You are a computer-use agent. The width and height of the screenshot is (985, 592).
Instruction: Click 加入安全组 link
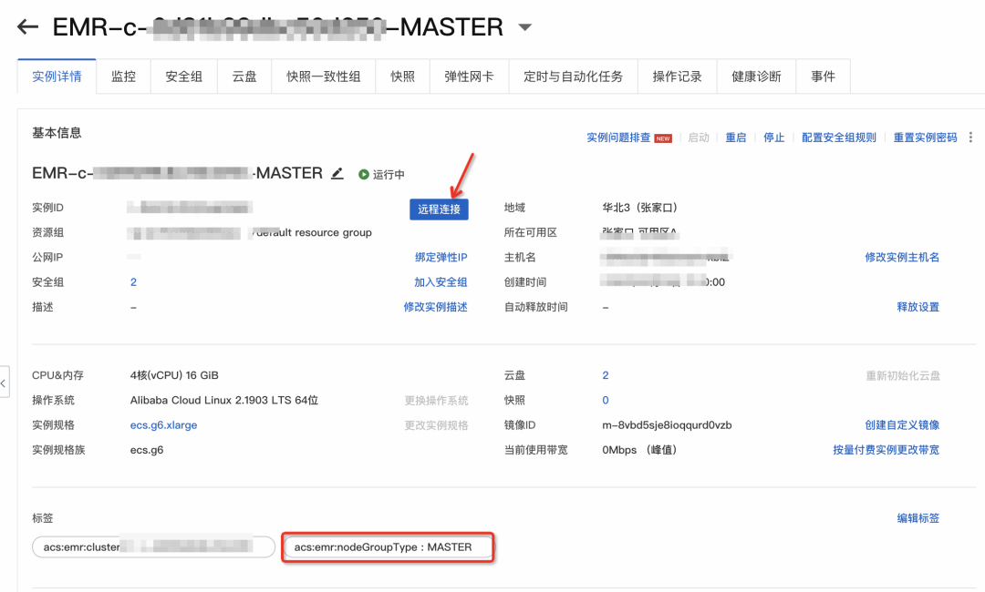coord(441,282)
